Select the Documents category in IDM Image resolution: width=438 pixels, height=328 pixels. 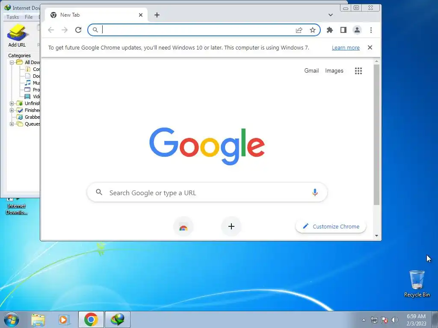coord(33,76)
